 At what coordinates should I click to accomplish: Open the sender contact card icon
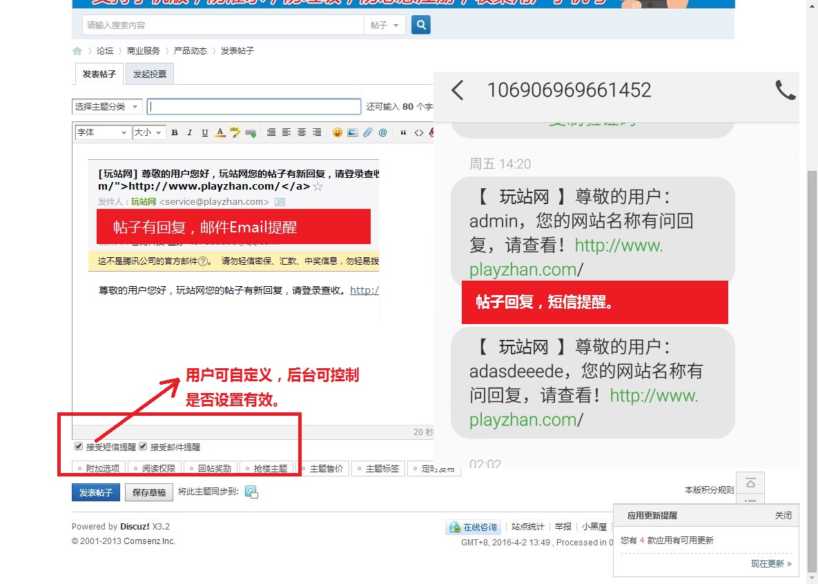(280, 201)
